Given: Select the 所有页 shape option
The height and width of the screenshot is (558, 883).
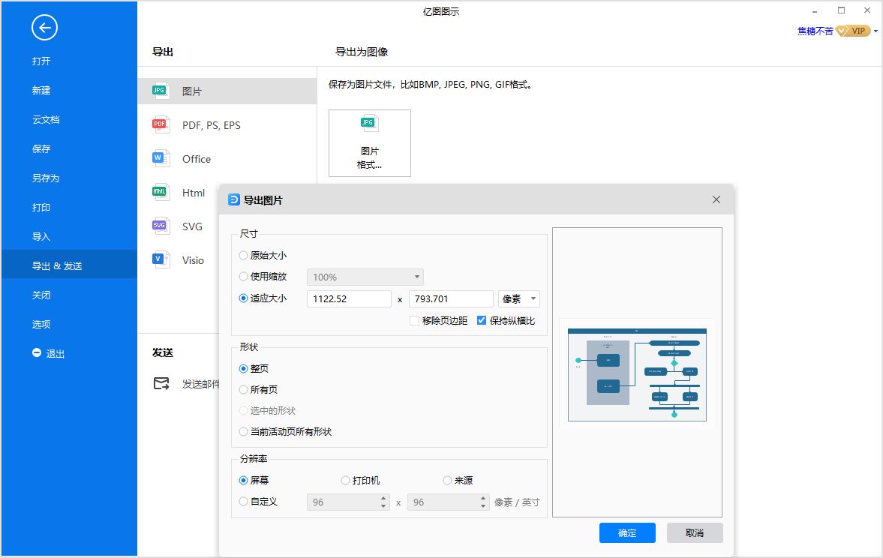Looking at the screenshot, I should pos(243,389).
